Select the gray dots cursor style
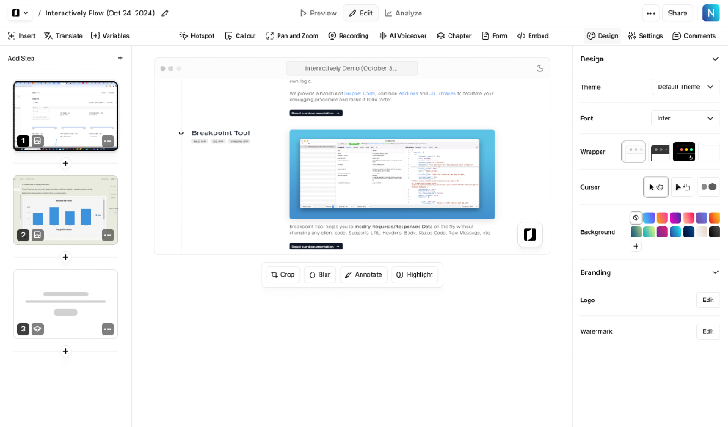 click(x=708, y=187)
